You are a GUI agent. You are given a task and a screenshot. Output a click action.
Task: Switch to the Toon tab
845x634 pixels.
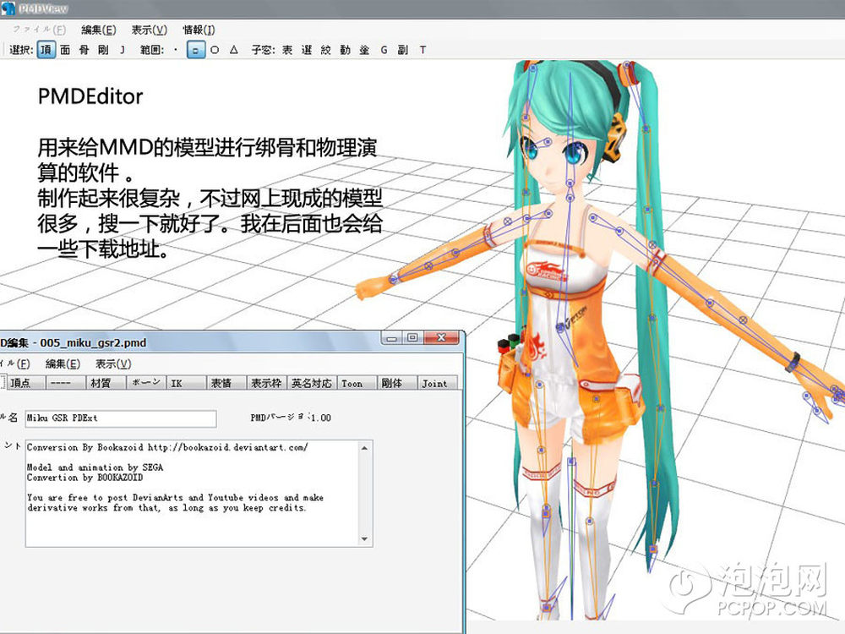tap(356, 383)
